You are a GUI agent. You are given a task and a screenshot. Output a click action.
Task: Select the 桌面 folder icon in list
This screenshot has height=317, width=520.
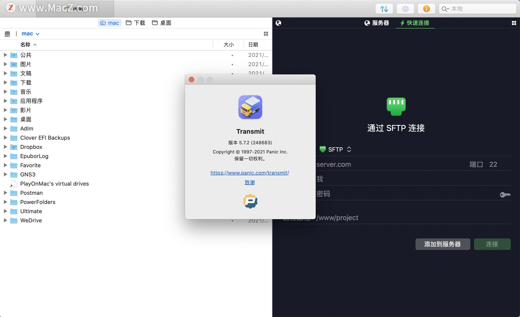(14, 120)
